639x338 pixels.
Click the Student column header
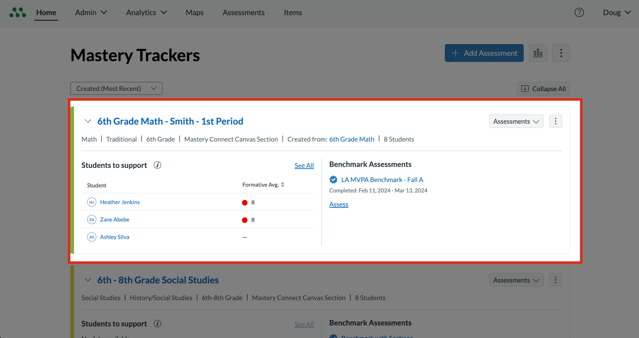[x=97, y=185]
